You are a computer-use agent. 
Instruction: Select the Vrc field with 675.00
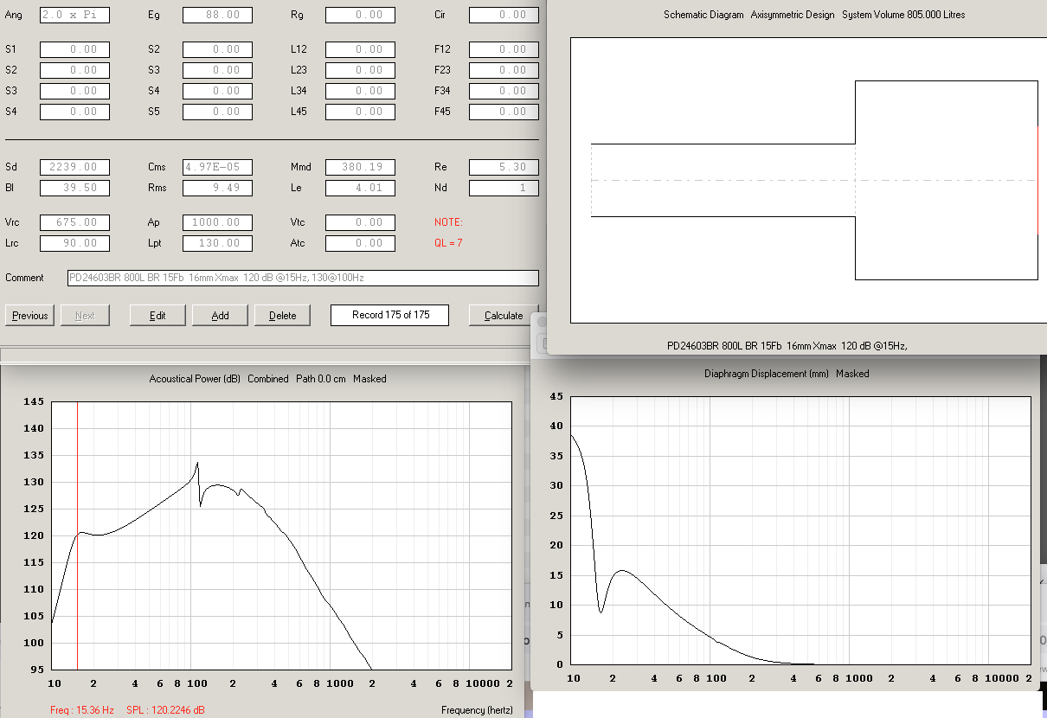74,222
